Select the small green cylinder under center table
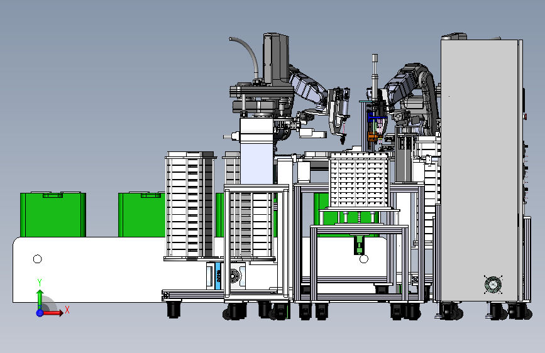The image size is (545, 353). (x=359, y=244)
